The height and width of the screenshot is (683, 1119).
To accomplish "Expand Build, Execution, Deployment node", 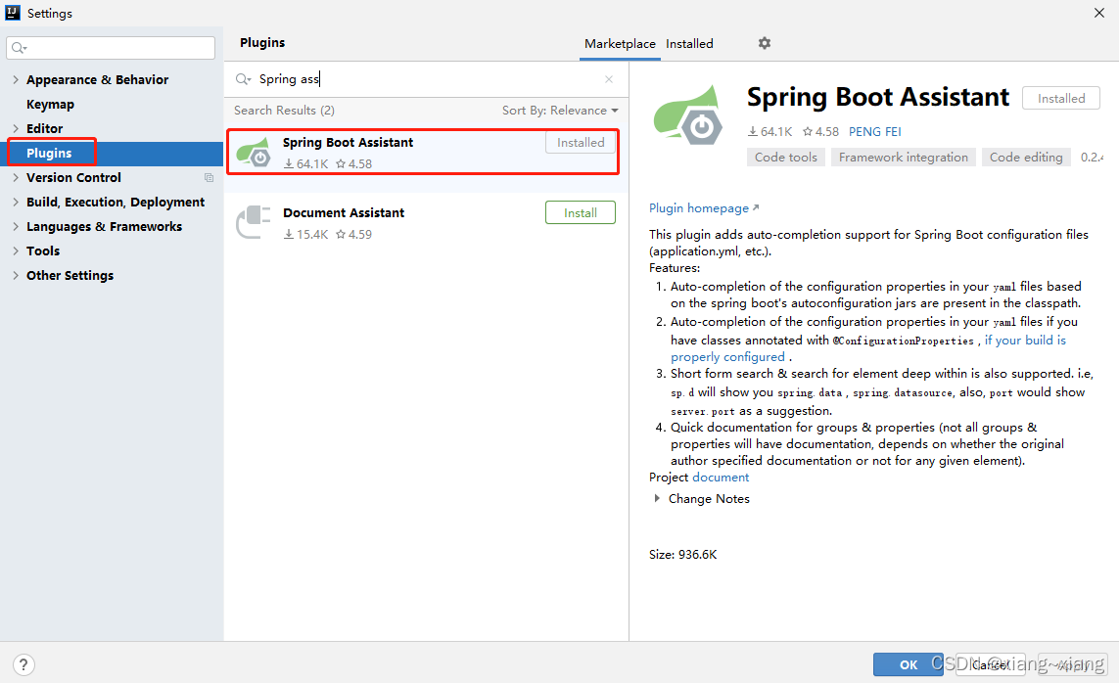I will coord(16,202).
